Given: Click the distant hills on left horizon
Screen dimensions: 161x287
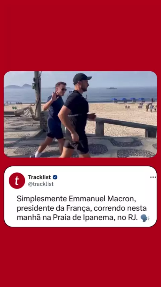Looking at the screenshot, I should click(18, 86).
